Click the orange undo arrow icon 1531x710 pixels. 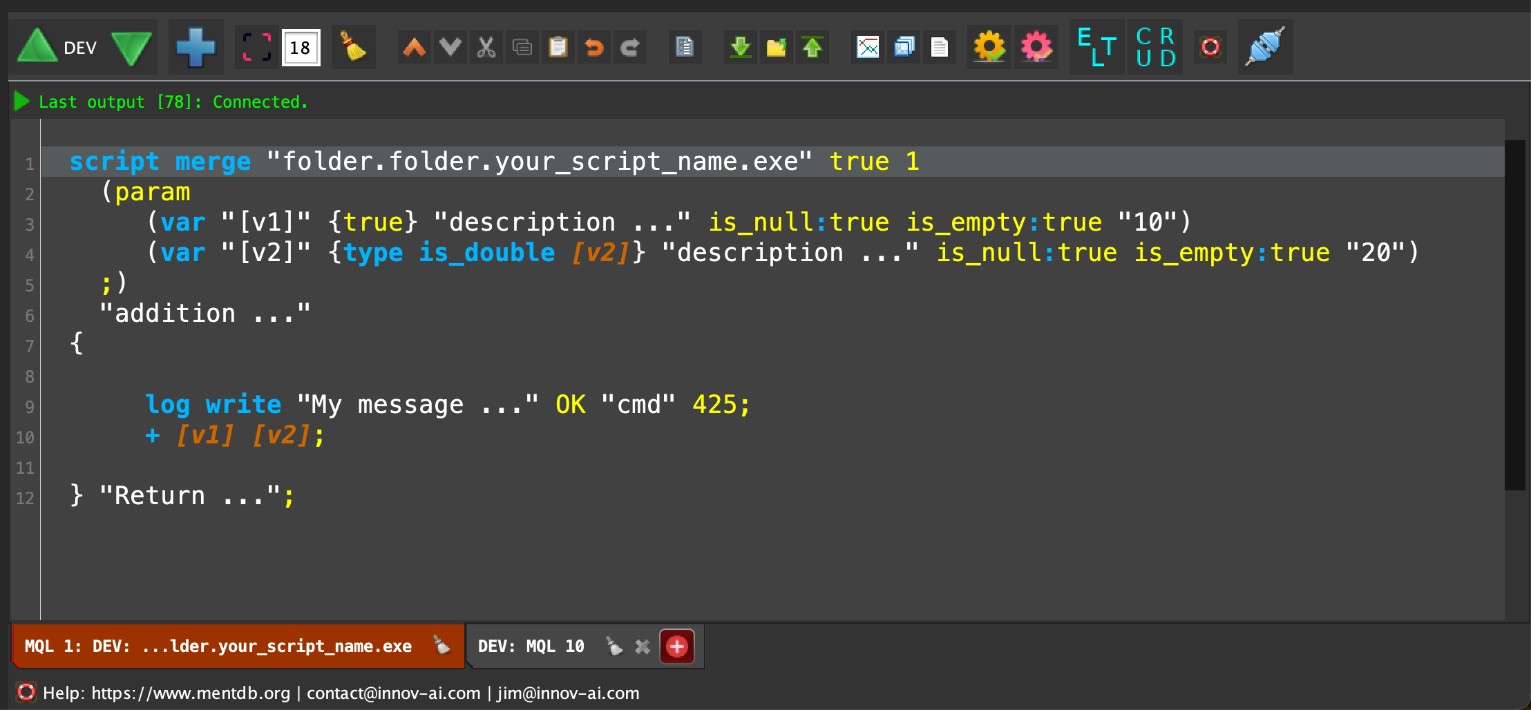pos(593,48)
